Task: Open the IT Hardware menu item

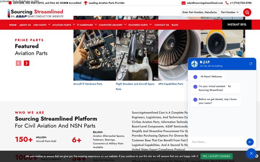Action: pyautogui.click(x=85, y=25)
